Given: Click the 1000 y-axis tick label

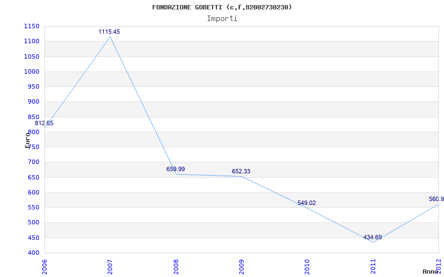Looking at the screenshot, I should pyautogui.click(x=32, y=71).
